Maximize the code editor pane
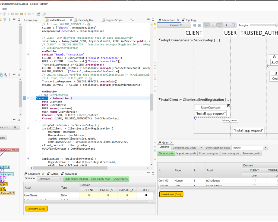278x222 pixels. (153, 20)
